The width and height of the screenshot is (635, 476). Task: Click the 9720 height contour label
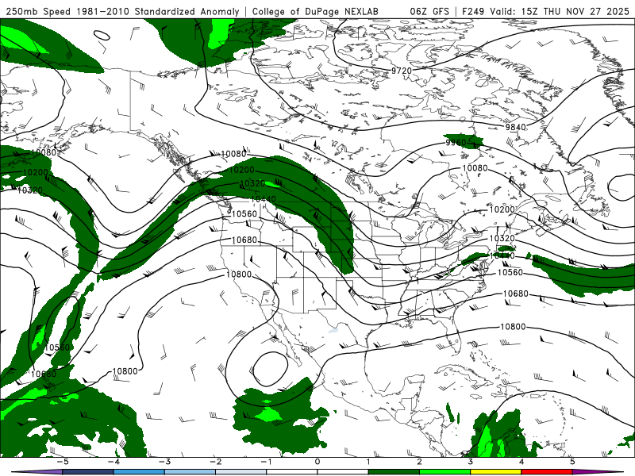(x=402, y=71)
